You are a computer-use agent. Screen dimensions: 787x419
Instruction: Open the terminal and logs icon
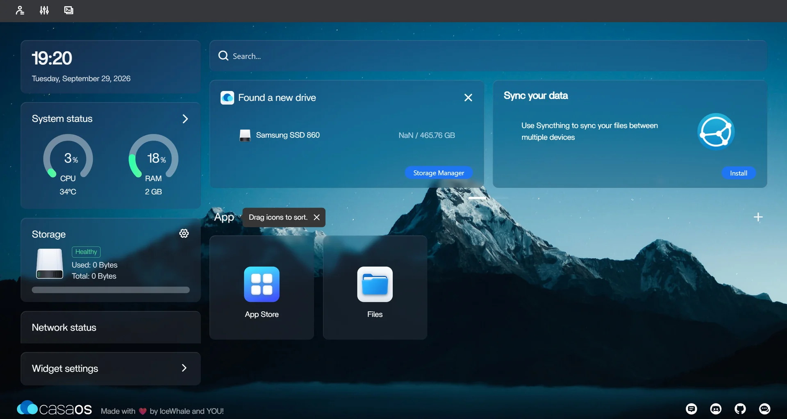pyautogui.click(x=69, y=10)
